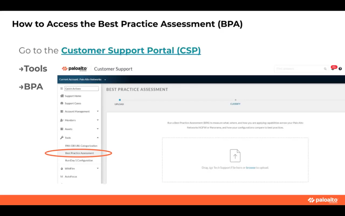Go to Support Home
345x216 pixels.
(73, 96)
